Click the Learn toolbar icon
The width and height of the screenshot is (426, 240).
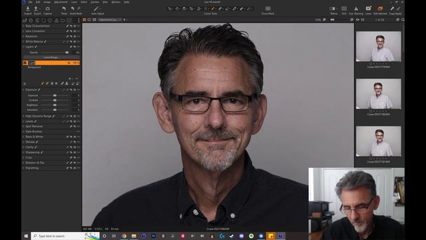pyautogui.click(x=368, y=9)
